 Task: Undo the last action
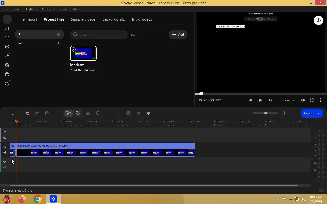(x=27, y=113)
